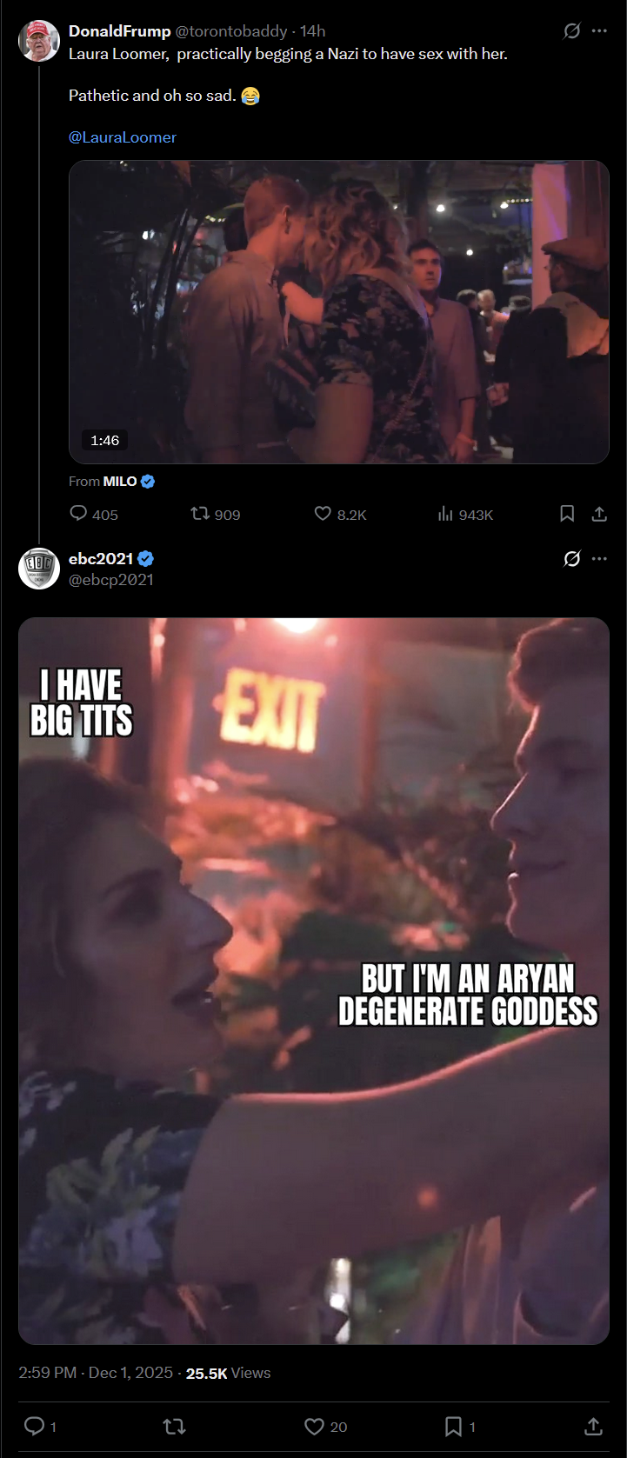Open the 2:59 PM Dec 1, 2025 timestamp

(96, 1373)
